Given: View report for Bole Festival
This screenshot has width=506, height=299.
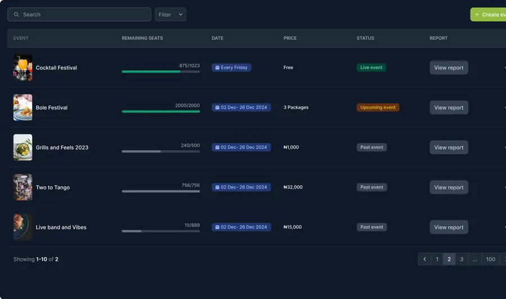Looking at the screenshot, I should [449, 107].
